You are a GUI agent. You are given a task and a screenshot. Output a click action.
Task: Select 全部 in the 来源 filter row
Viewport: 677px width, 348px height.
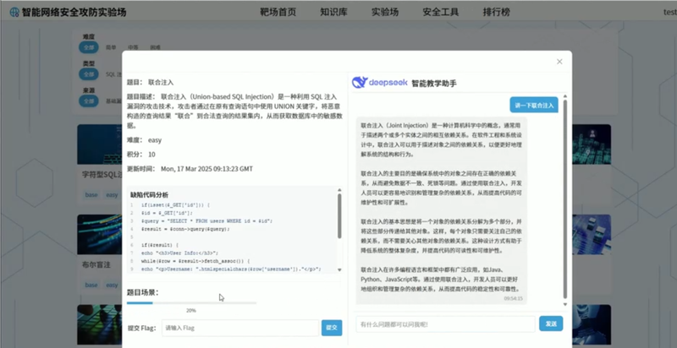point(89,101)
